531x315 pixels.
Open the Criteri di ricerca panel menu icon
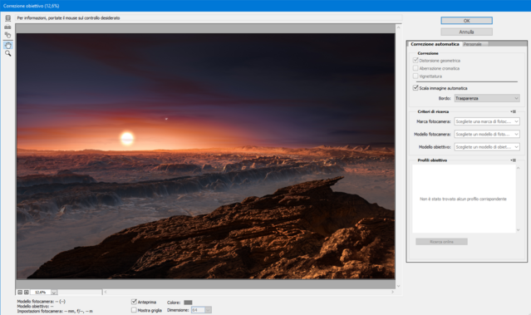[x=514, y=111]
